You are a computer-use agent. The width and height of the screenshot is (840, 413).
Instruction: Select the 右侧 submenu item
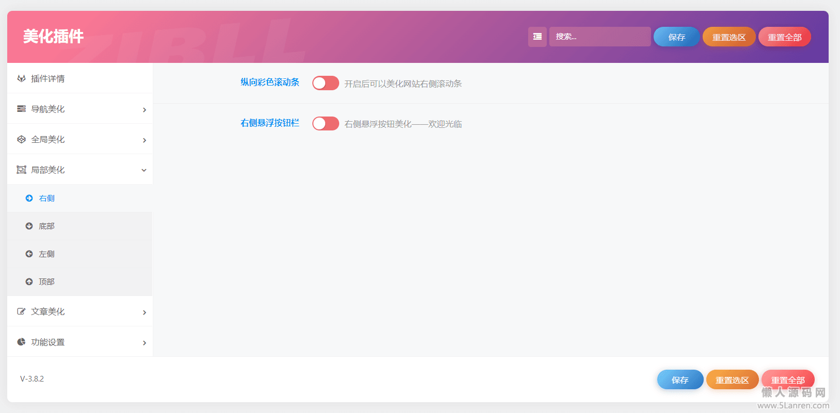coord(46,198)
